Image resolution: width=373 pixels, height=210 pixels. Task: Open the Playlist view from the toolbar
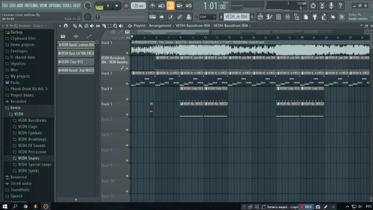[261, 17]
